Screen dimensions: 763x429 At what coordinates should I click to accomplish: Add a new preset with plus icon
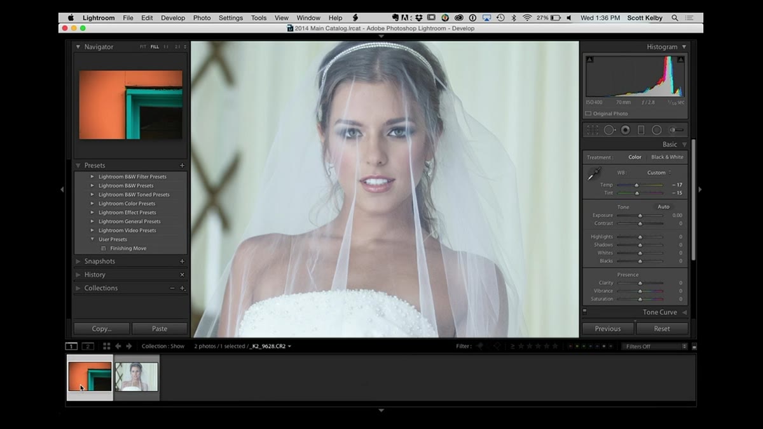tap(182, 165)
